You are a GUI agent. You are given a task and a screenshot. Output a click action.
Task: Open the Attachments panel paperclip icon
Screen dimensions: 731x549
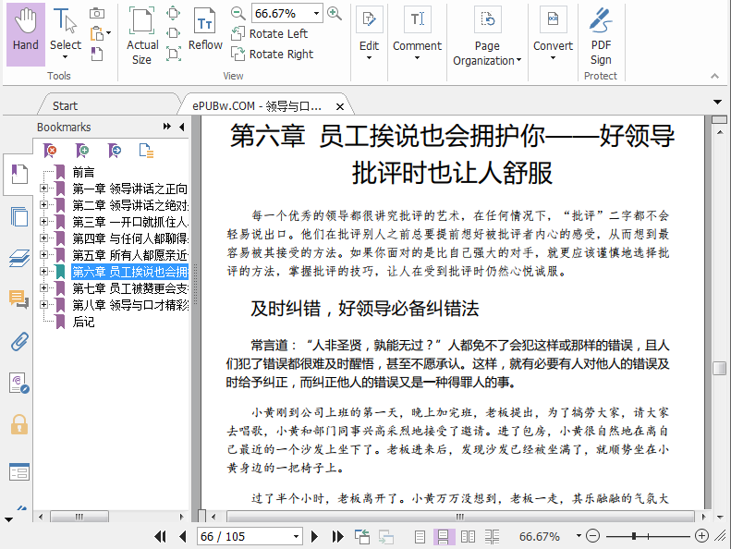click(x=18, y=342)
